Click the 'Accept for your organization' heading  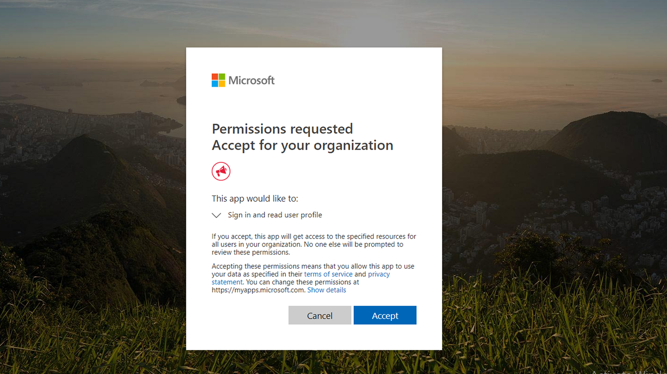pos(302,145)
